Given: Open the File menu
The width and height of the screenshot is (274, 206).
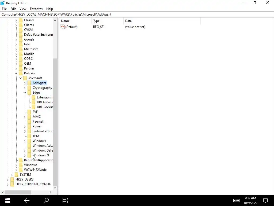Looking at the screenshot, I should [x=4, y=9].
